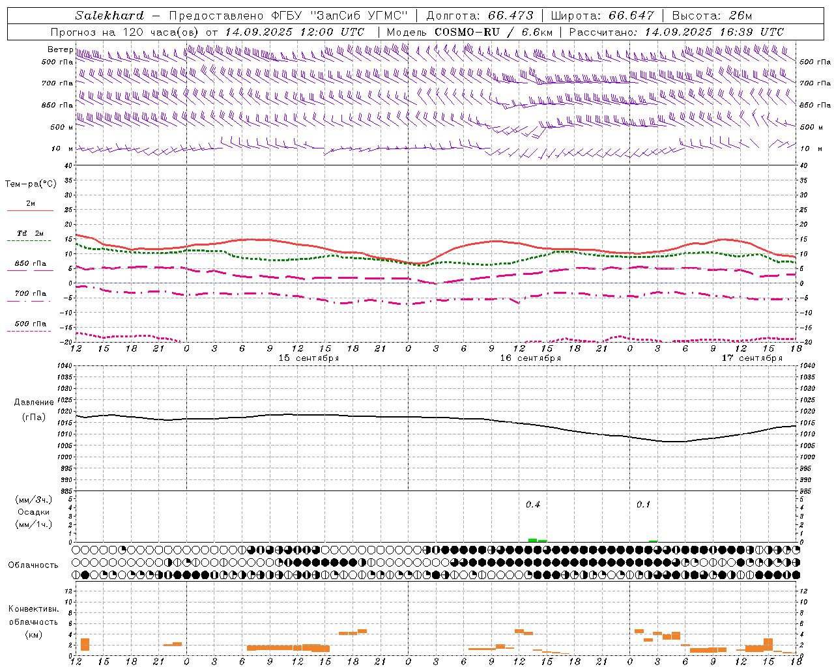834x667 pixels.
Task: Click the Ветер wind panel label
Action: (x=60, y=50)
